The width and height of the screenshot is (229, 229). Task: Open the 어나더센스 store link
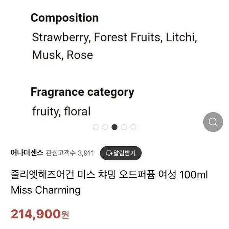pos(27,153)
